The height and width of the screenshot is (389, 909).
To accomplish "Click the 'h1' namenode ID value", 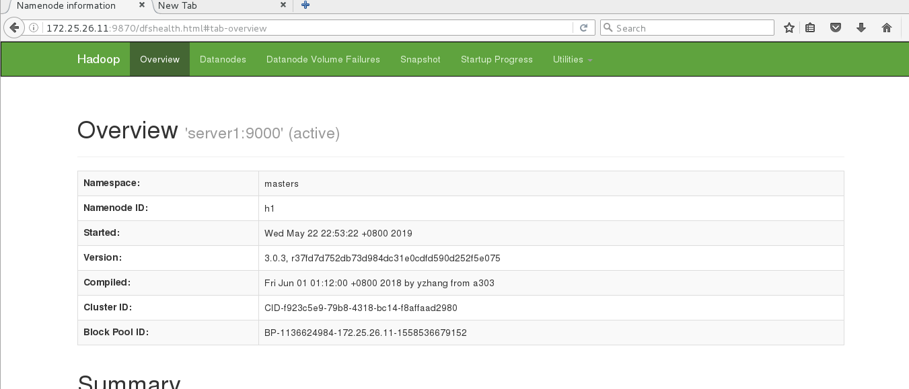I will pyautogui.click(x=270, y=208).
